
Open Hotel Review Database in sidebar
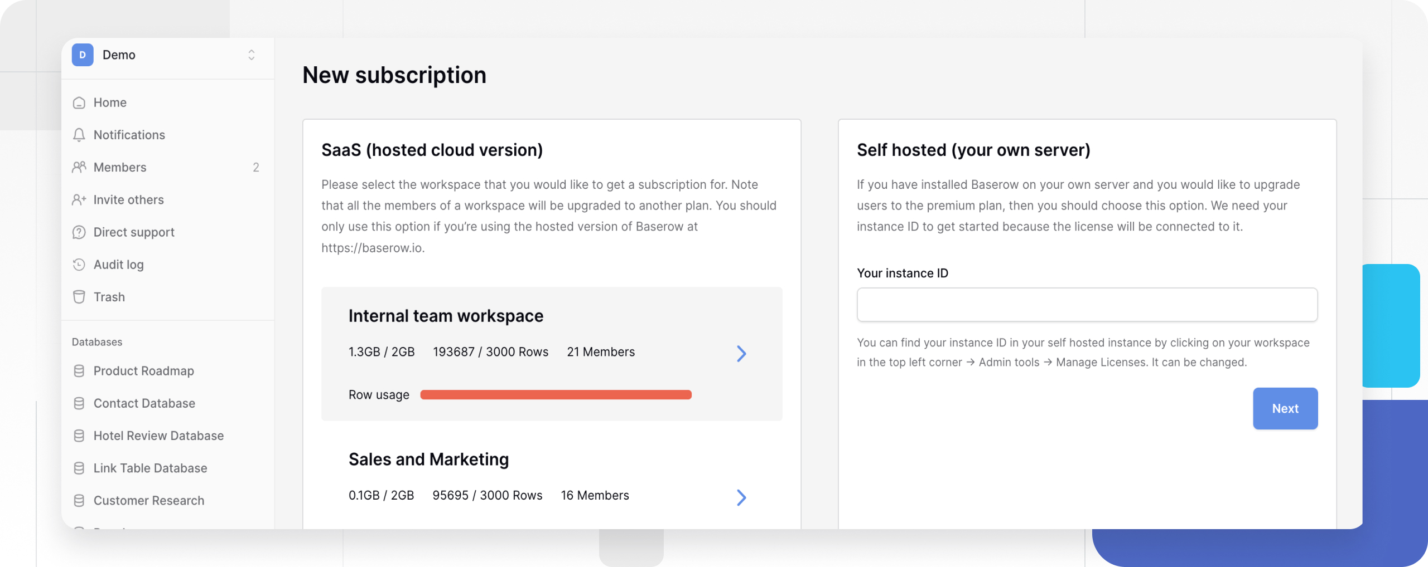click(x=158, y=436)
